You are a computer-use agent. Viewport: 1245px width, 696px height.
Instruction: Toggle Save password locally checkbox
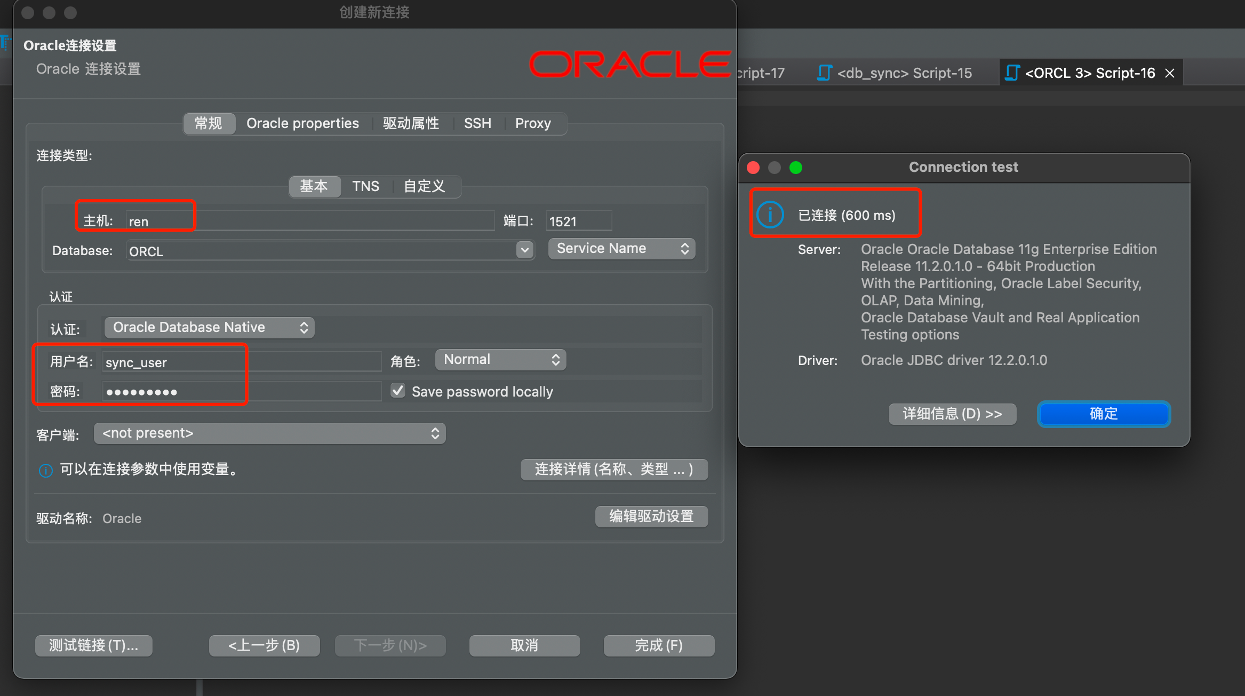click(398, 391)
